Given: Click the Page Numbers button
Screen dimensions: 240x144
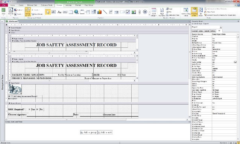Looking at the screenshot, I should 162,12.
